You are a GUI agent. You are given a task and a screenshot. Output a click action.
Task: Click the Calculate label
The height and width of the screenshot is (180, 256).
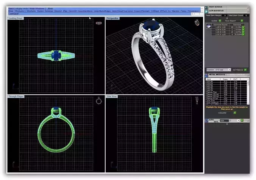pos(222,113)
